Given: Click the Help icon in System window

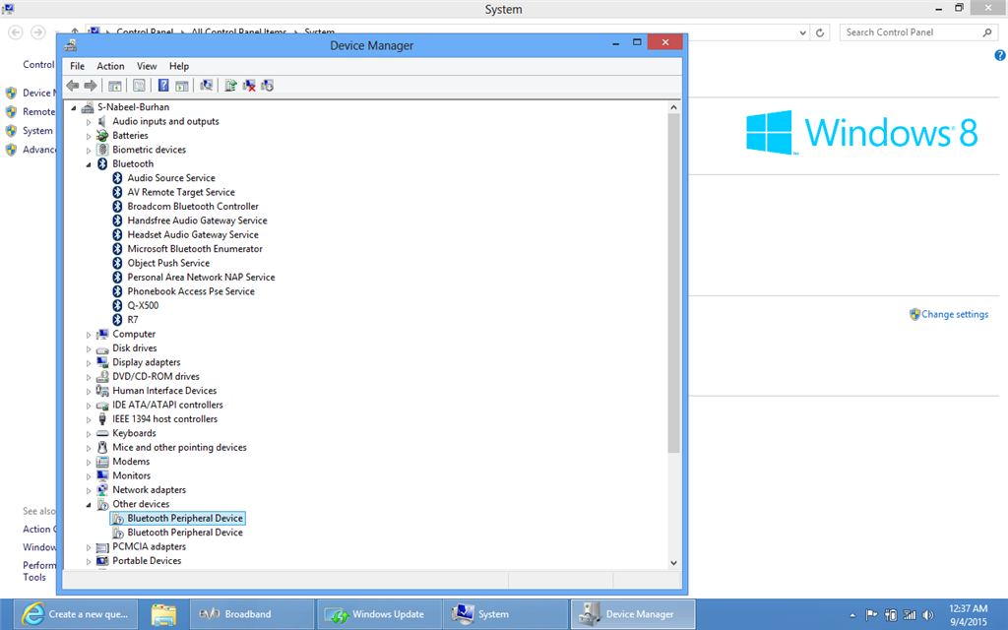Looking at the screenshot, I should tap(1000, 55).
